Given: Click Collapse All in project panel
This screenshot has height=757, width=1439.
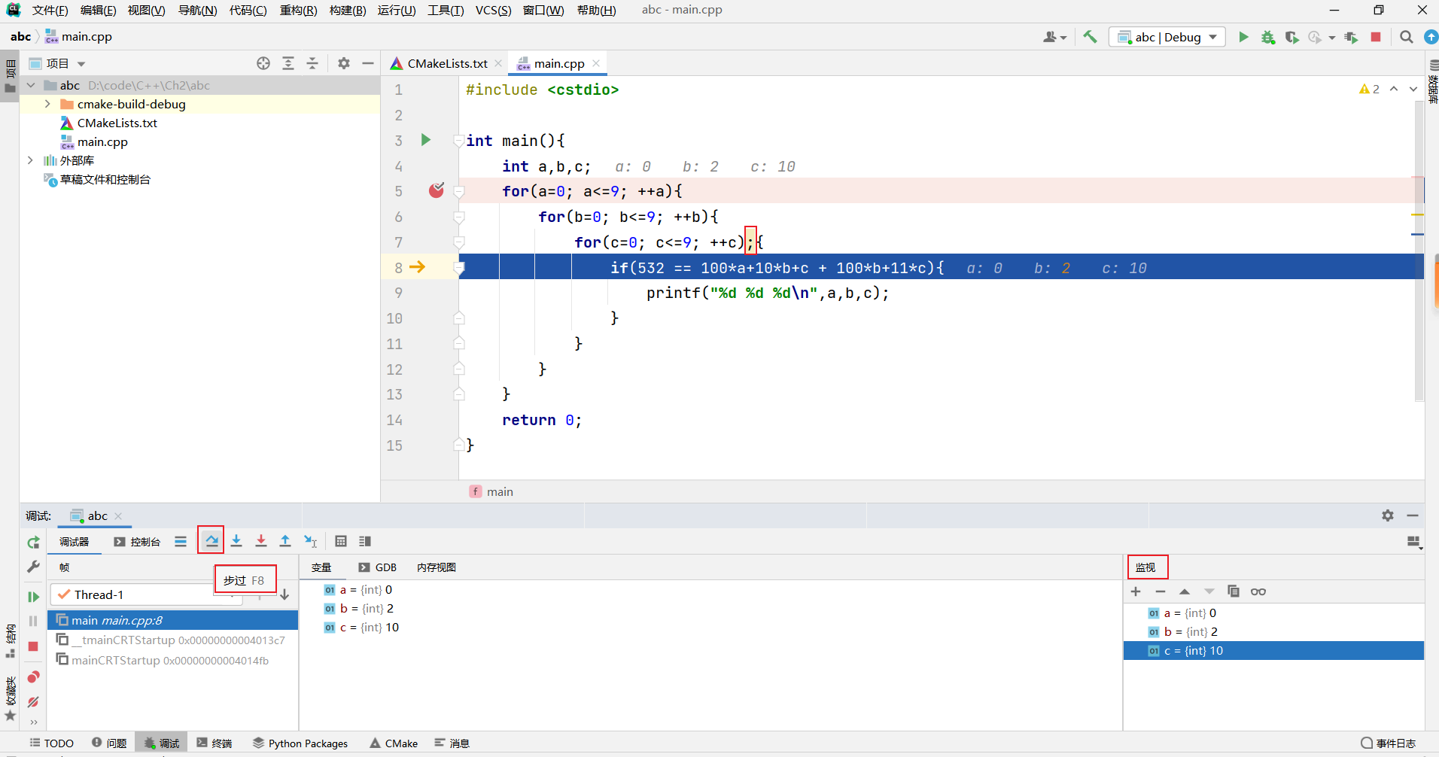Looking at the screenshot, I should (312, 63).
